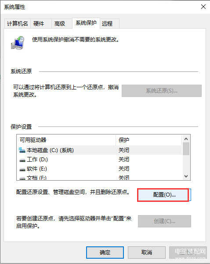
Task: Select the 软件 (E:) protection status 关闭
Action: pyautogui.click(x=124, y=169)
